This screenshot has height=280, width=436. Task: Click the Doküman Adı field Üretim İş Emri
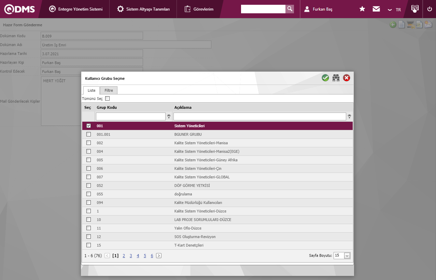[x=126, y=45]
